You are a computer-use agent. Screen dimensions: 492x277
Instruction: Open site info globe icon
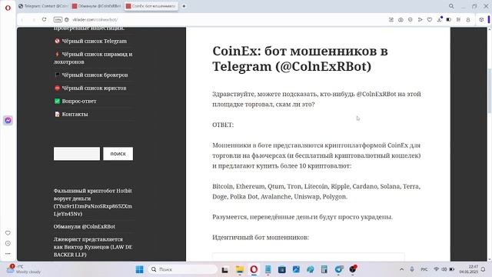tap(67, 19)
